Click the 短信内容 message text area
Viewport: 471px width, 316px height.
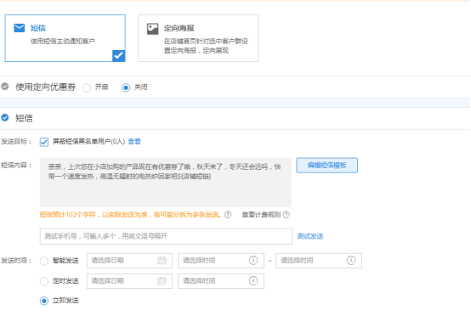coord(166,183)
